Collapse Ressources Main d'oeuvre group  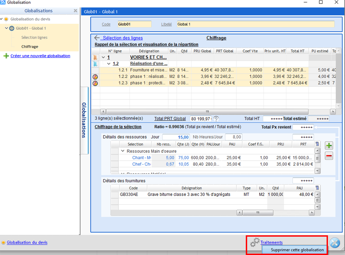[123, 151]
